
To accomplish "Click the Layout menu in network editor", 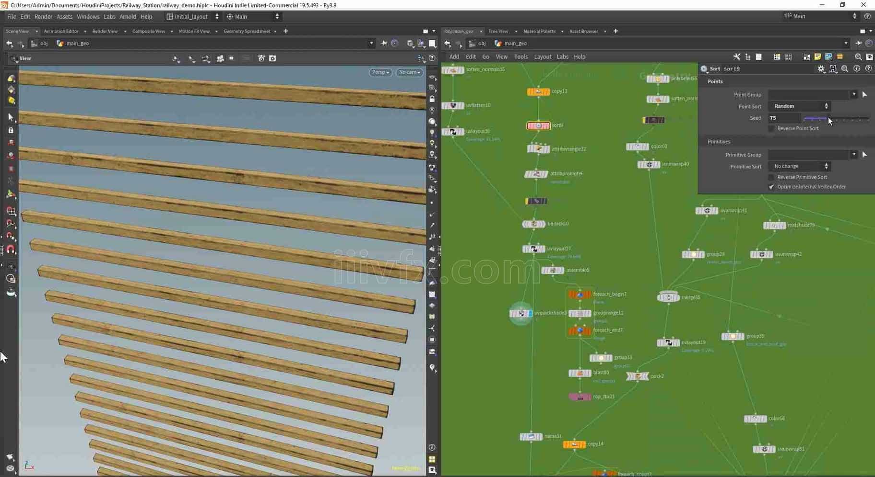I will coord(543,57).
